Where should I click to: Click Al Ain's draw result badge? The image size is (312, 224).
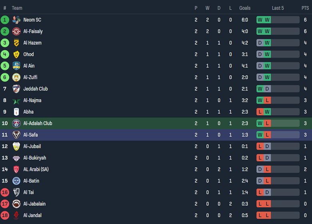(x=260, y=66)
